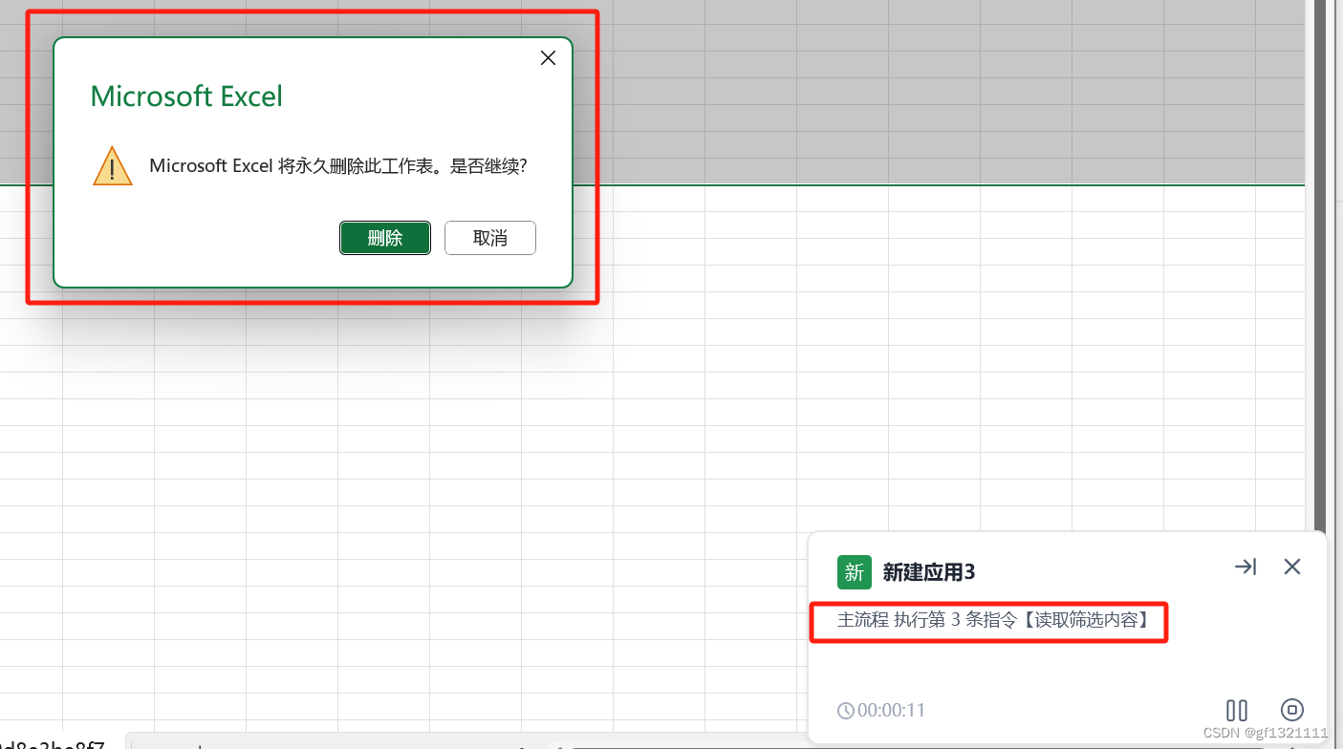Click the green 新 app icon
This screenshot has height=749, width=1343.
coord(854,571)
